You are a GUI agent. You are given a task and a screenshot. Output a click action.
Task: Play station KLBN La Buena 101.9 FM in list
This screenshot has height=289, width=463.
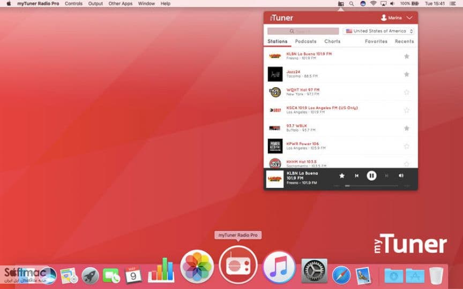pyautogui.click(x=340, y=56)
